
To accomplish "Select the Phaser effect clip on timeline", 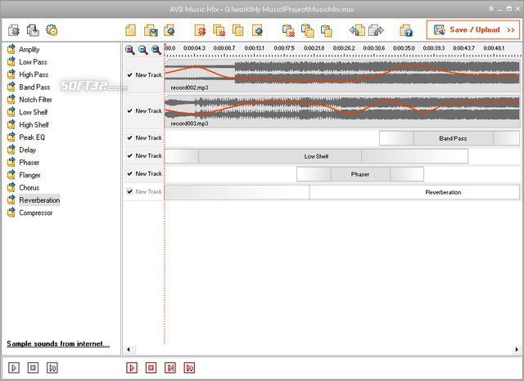I will point(360,174).
